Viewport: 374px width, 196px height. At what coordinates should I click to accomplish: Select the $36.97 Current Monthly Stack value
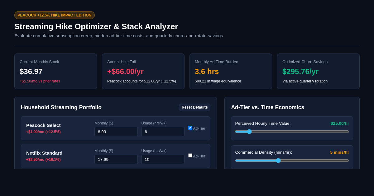(x=31, y=72)
